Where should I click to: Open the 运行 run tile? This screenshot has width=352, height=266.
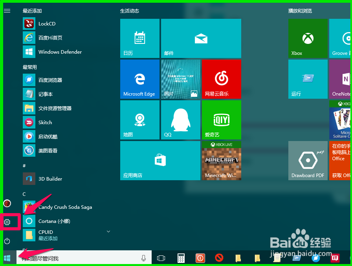click(308, 79)
